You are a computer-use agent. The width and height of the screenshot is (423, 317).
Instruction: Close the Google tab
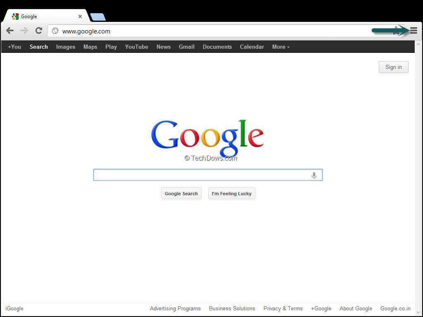pyautogui.click(x=80, y=17)
